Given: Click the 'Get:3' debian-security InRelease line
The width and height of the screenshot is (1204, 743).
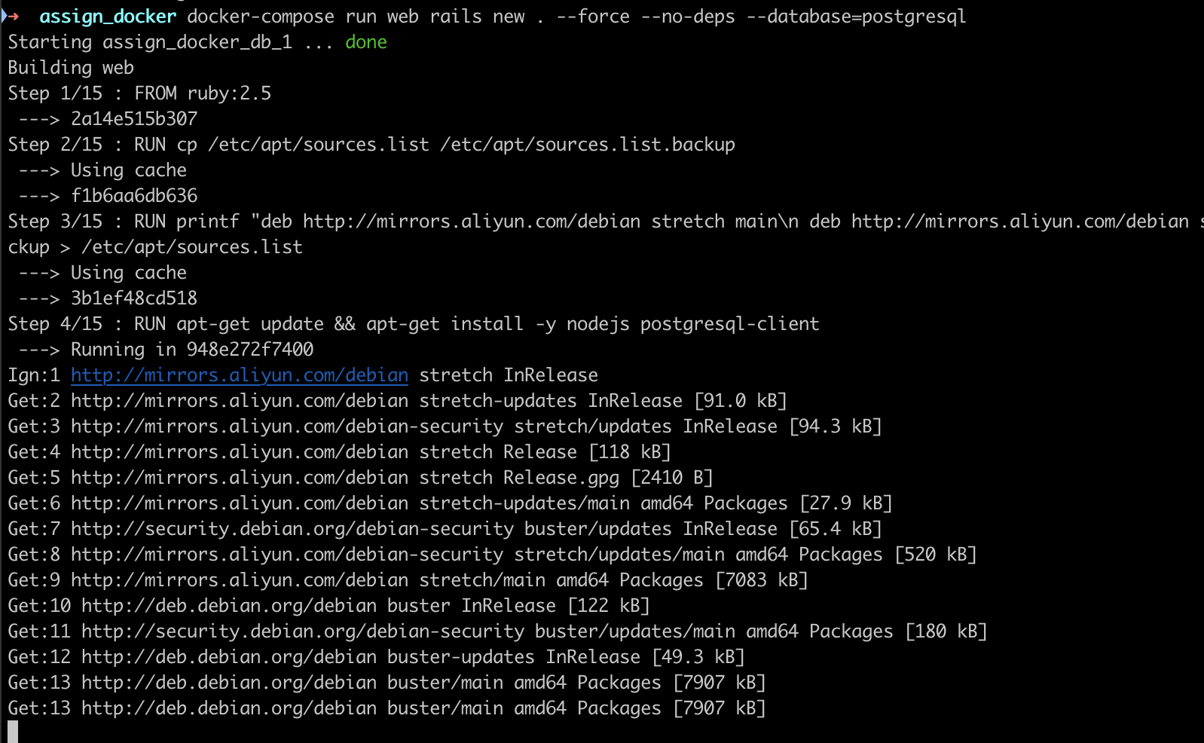Looking at the screenshot, I should [445, 427].
